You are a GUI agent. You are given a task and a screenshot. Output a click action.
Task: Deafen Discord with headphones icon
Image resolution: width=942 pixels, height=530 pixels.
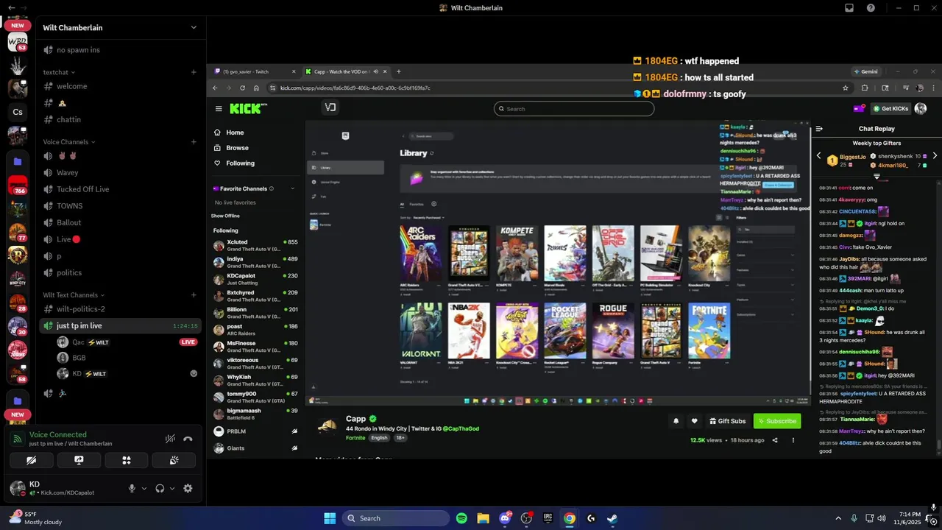pyautogui.click(x=160, y=488)
